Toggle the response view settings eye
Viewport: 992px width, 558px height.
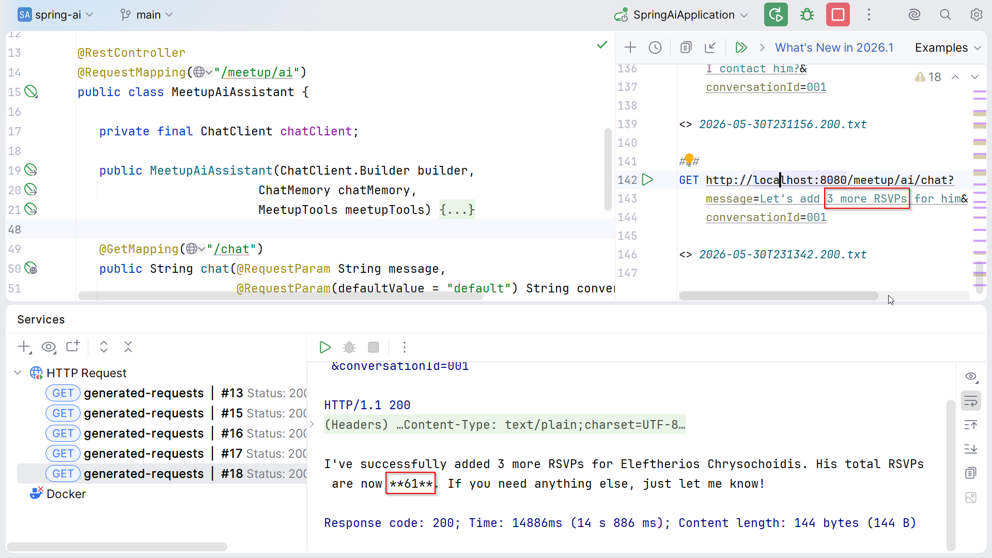(x=971, y=377)
